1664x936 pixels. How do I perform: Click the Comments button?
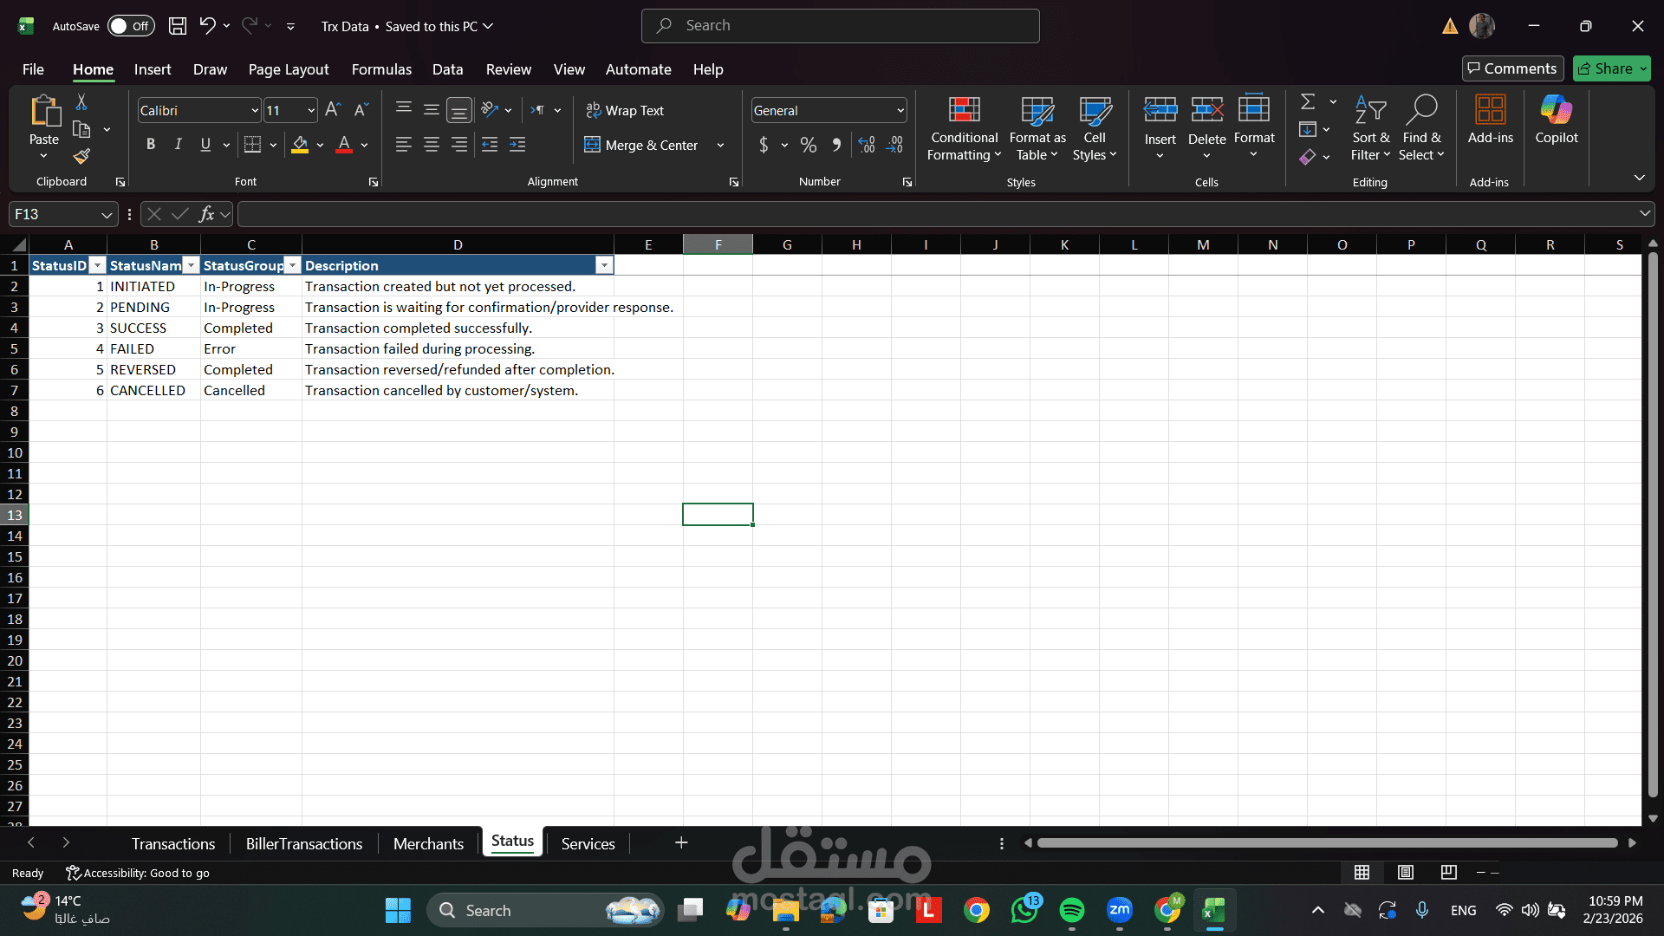click(x=1512, y=68)
